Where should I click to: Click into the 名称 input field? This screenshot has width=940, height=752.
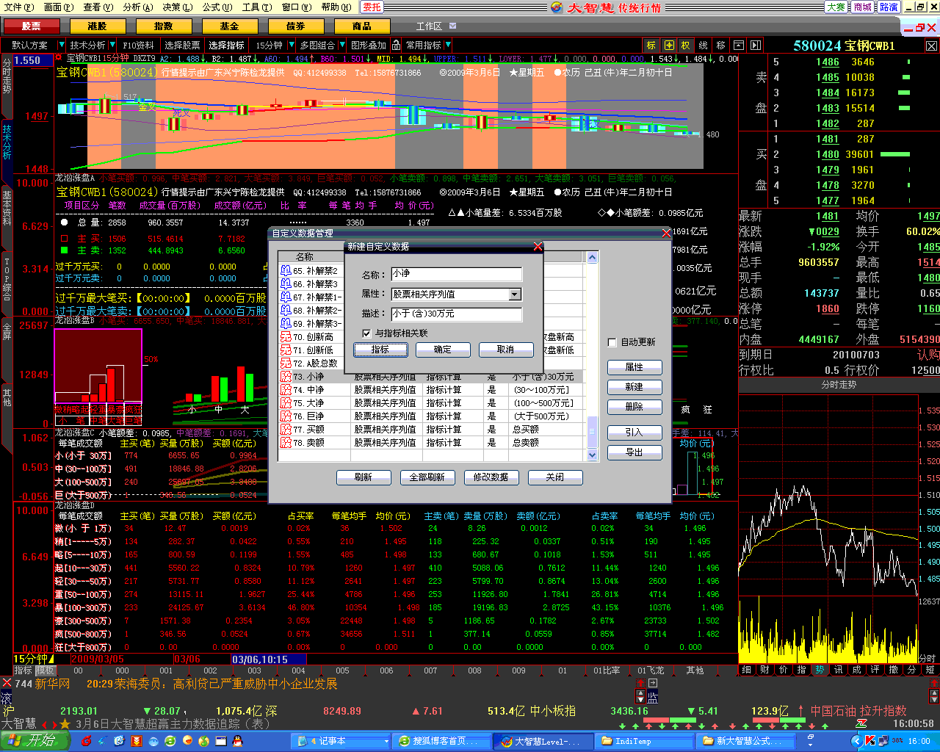click(456, 274)
